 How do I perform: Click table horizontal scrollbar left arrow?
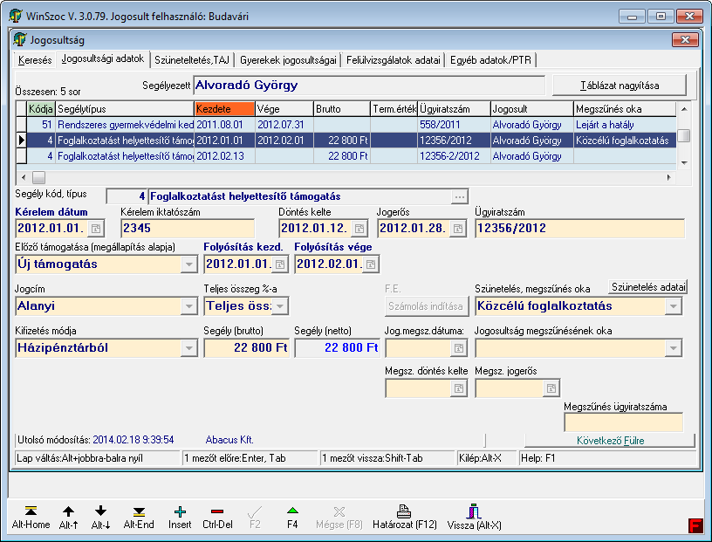(x=24, y=178)
